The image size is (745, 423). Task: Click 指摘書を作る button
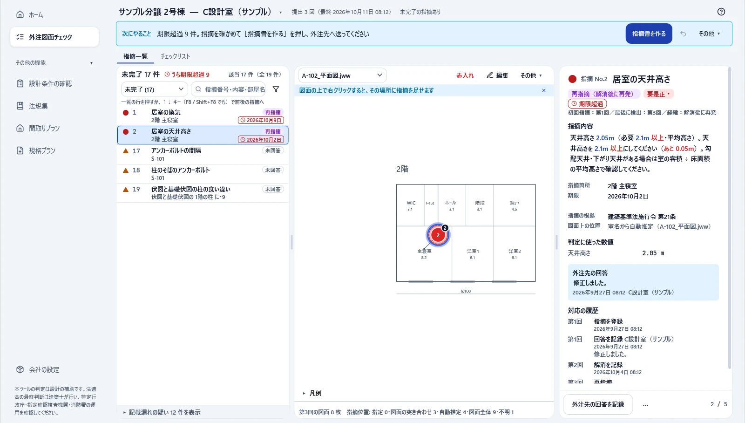[649, 34]
